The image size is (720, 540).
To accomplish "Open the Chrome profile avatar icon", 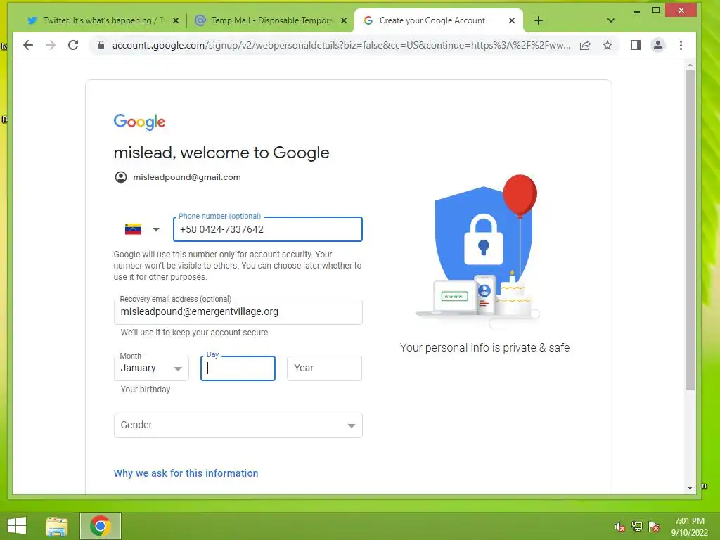I will point(658,45).
